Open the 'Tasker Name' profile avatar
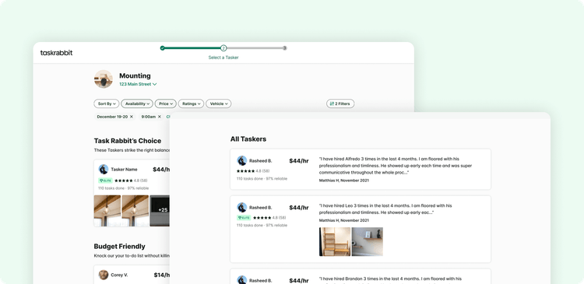 click(104, 170)
